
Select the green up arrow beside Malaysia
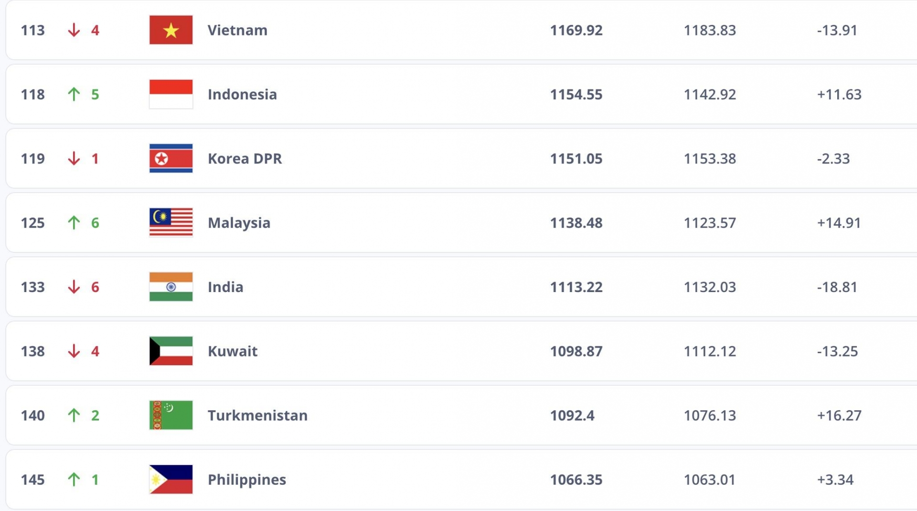pyautogui.click(x=74, y=222)
